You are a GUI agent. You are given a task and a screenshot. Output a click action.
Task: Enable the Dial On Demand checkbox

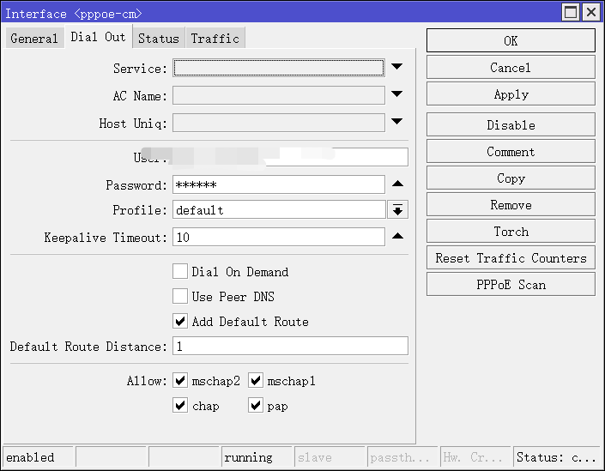(180, 272)
